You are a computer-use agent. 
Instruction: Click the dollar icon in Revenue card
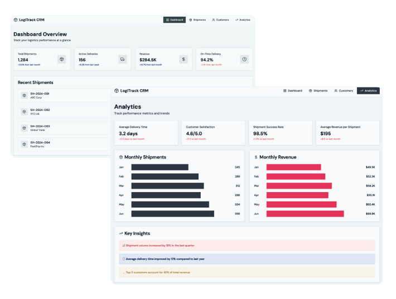click(x=183, y=59)
